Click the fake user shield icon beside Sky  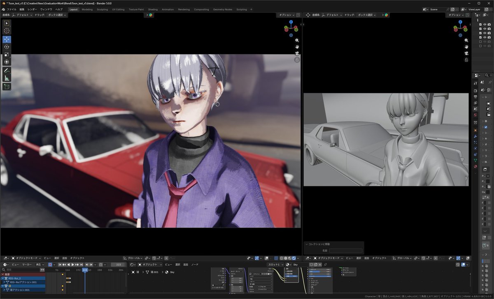312,265
